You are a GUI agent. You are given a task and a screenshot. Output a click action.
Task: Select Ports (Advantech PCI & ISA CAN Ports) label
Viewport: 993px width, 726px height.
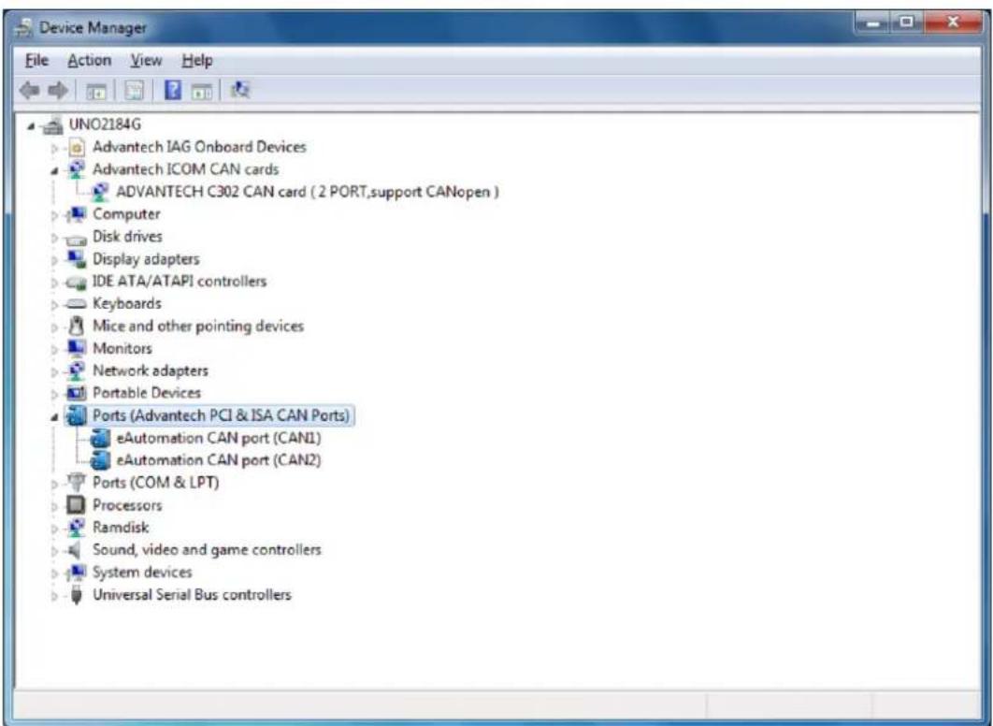coord(221,415)
